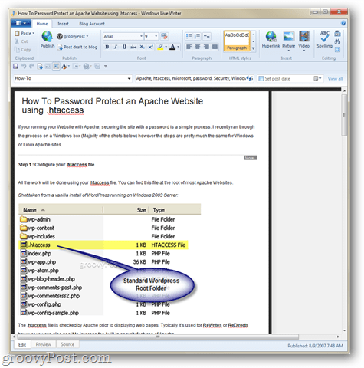This screenshot has width=364, height=368.
Task: Click the More split marker
Action: pyautogui.click(x=251, y=158)
